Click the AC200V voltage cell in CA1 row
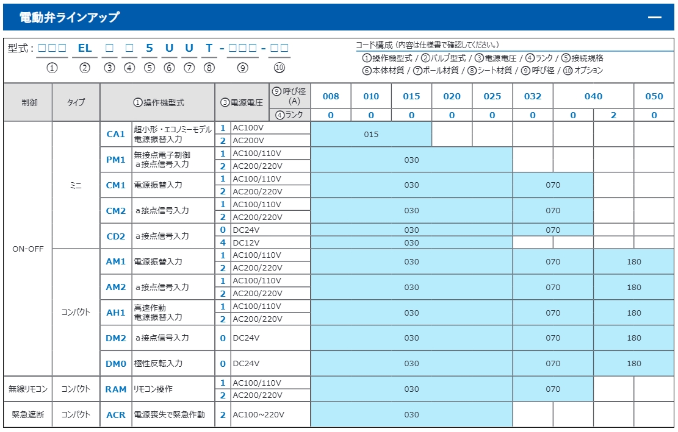The height and width of the screenshot is (432, 678). click(x=271, y=141)
